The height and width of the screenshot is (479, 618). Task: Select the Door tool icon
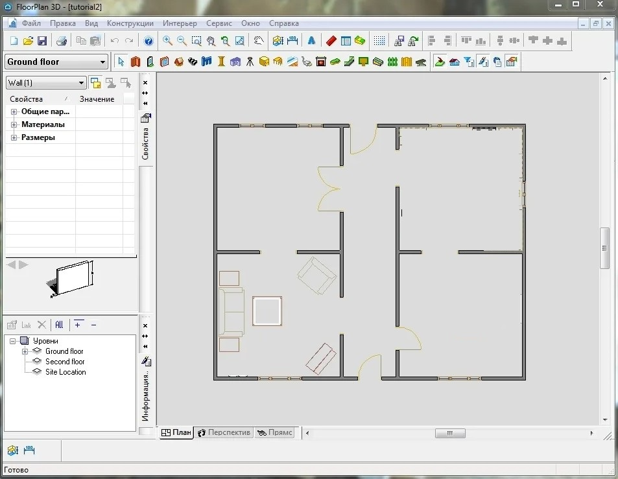click(x=150, y=62)
